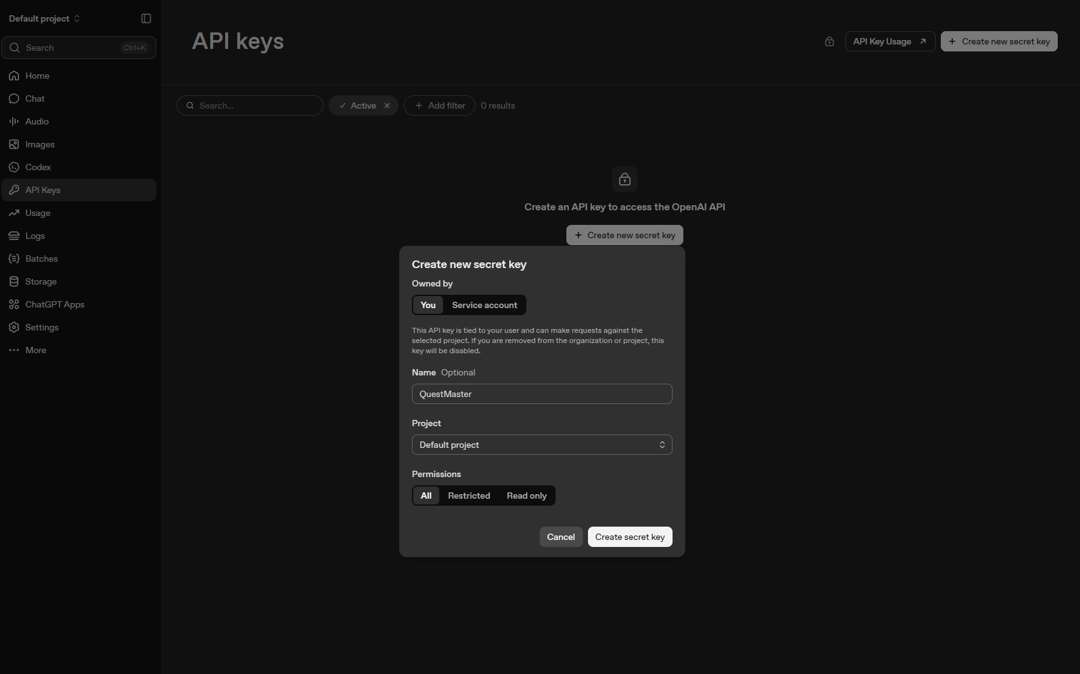Open Batches in the sidebar
1080x674 pixels.
(79, 259)
